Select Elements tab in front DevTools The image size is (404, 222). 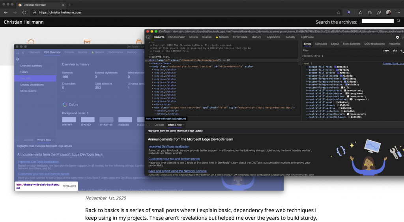pos(159,37)
